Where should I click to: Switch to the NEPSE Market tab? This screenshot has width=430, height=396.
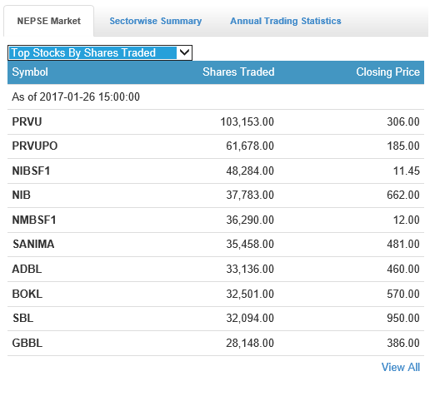(48, 21)
